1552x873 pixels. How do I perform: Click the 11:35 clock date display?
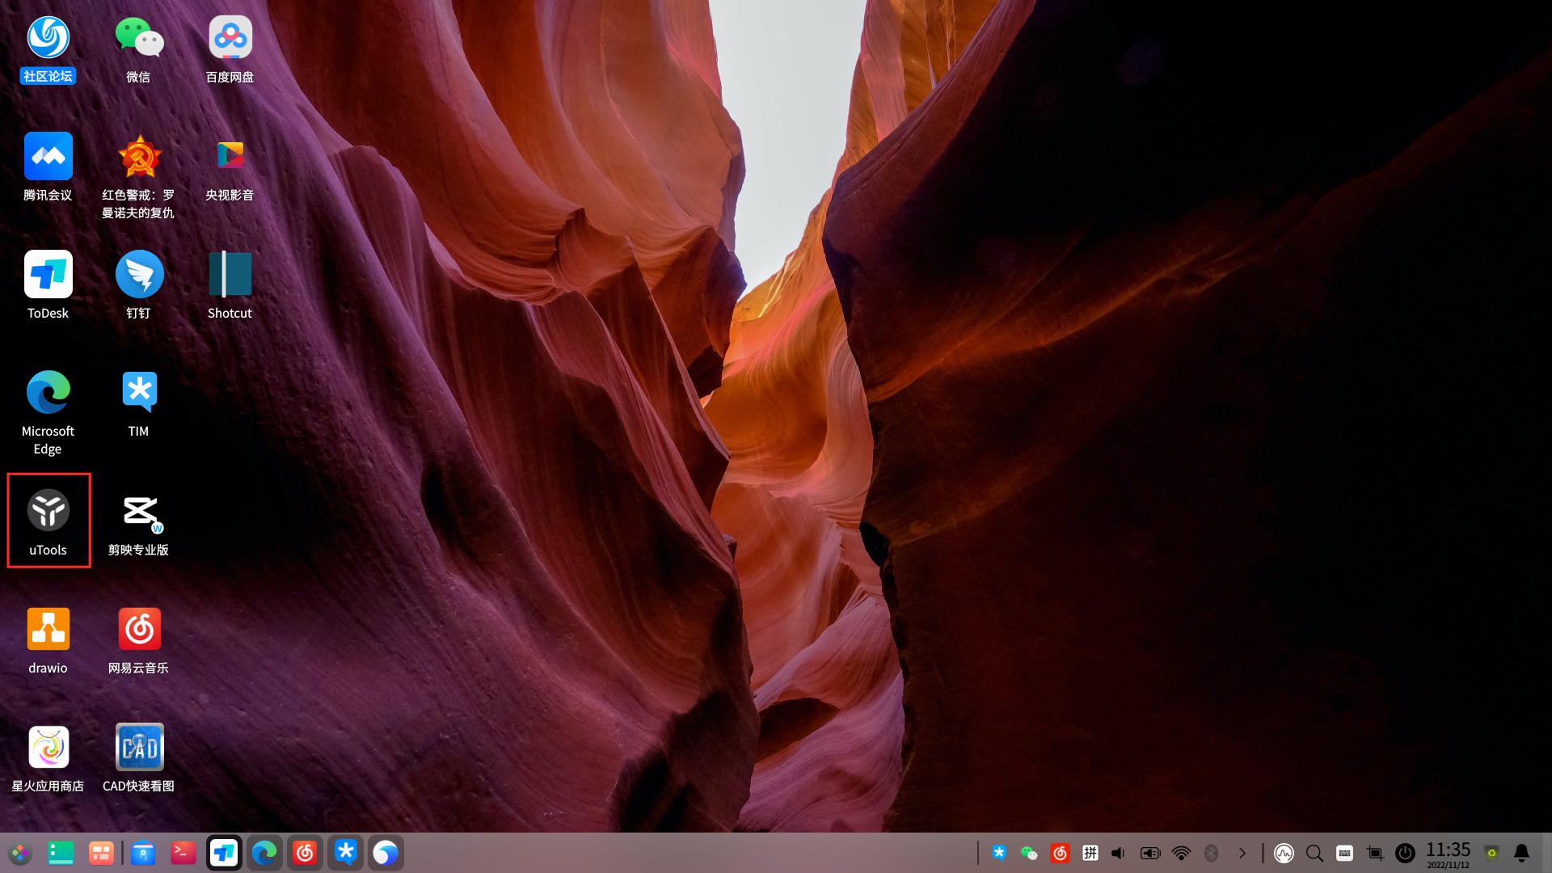1448,854
